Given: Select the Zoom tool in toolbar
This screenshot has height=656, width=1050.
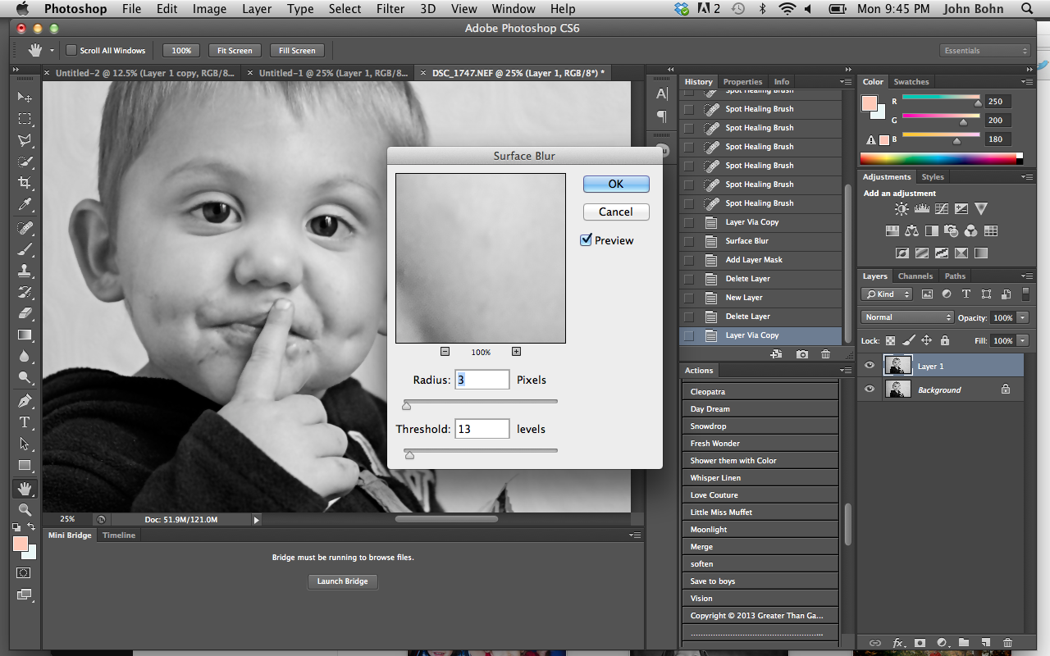Looking at the screenshot, I should (x=25, y=510).
